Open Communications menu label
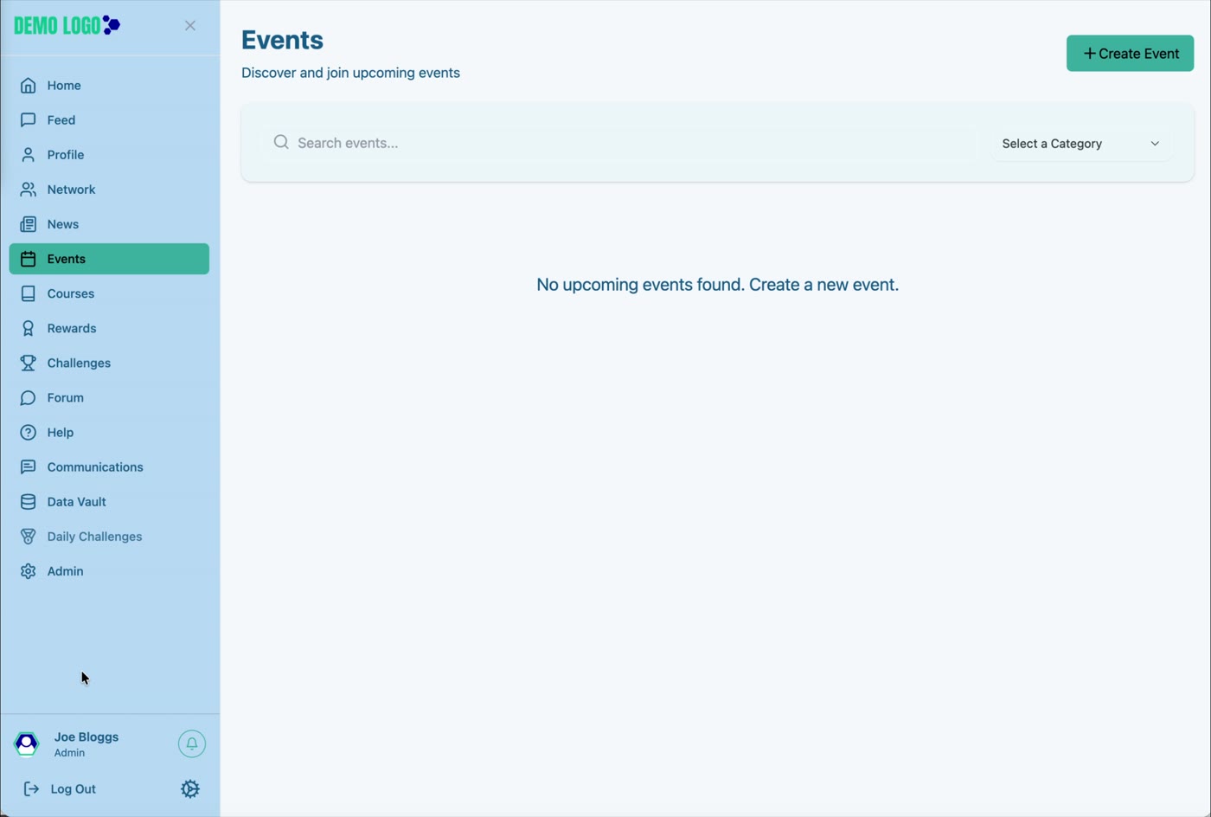This screenshot has height=817, width=1211. [x=95, y=466]
